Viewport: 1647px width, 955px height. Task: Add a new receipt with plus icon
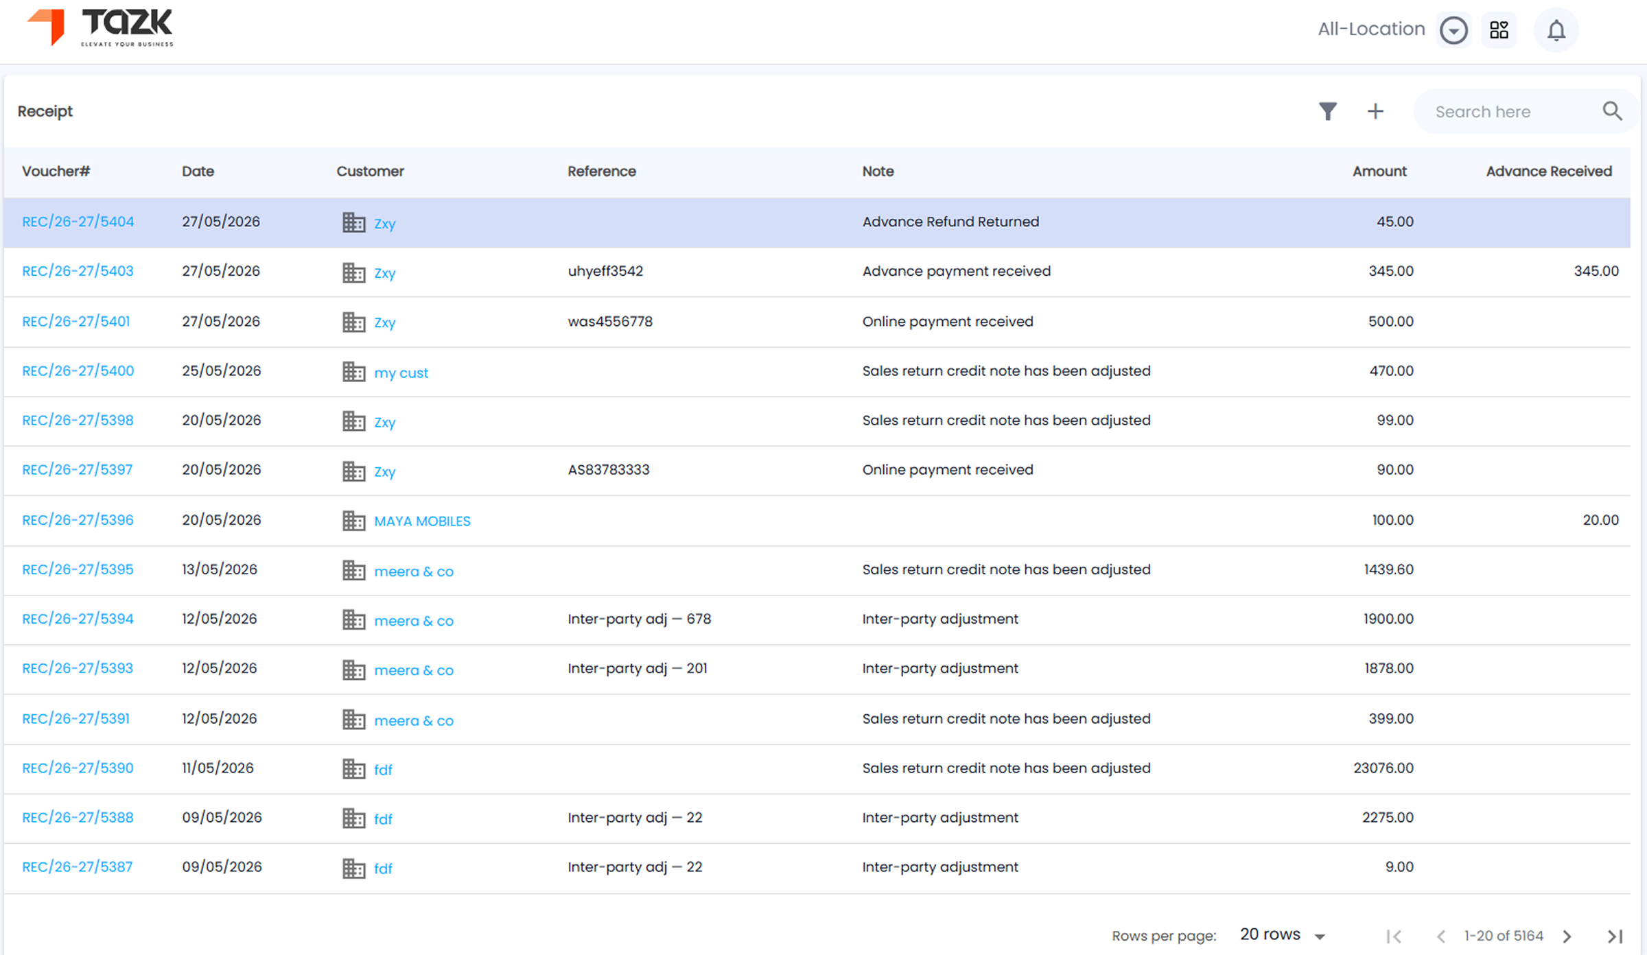[1375, 111]
